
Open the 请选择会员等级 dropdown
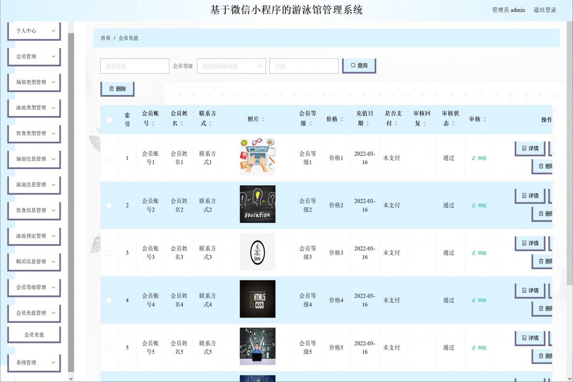point(231,65)
